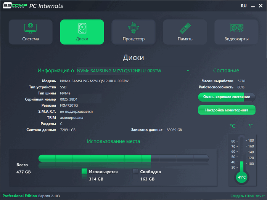Viewport: 267px width, 200px height.
Task: Click the Professional Edition label
Action: point(19,196)
